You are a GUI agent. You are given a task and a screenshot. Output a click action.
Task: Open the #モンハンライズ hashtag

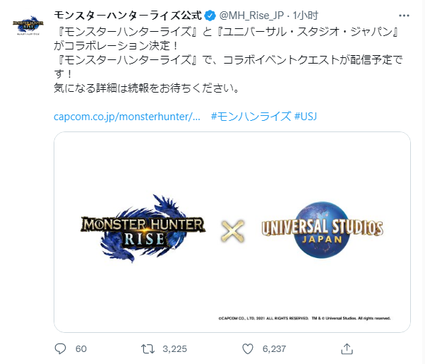point(251,117)
